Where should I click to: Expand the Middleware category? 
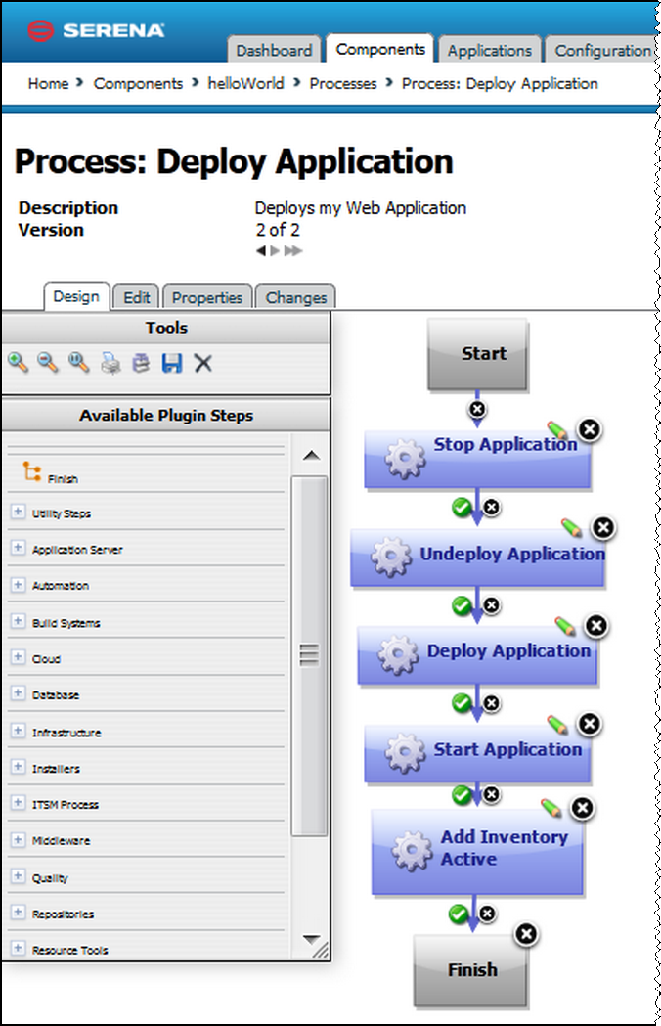(x=19, y=839)
